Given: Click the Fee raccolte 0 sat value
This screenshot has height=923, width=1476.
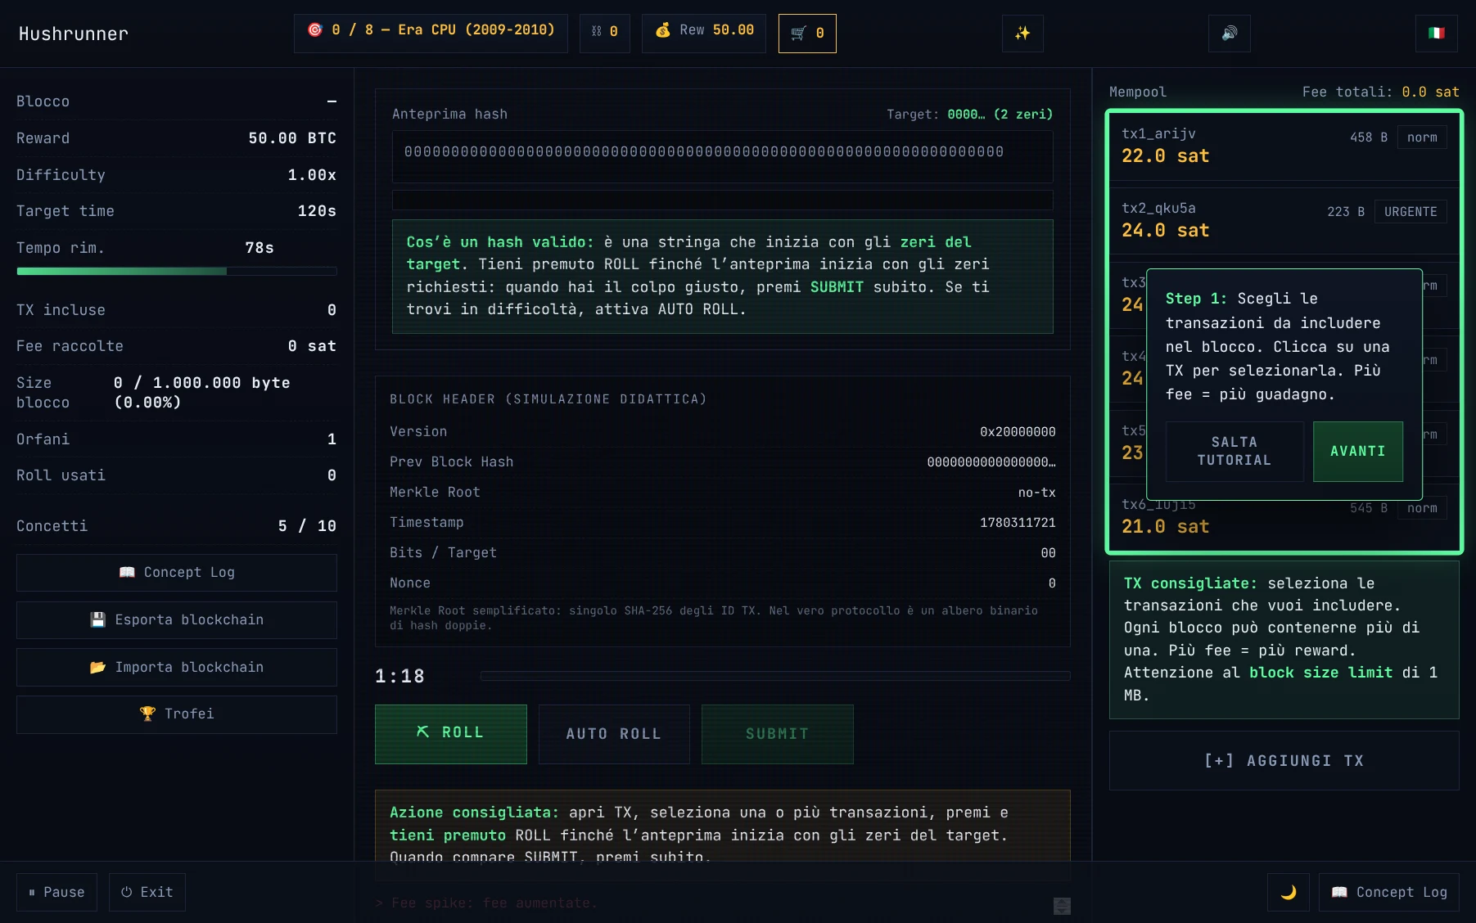Looking at the screenshot, I should tap(312, 346).
